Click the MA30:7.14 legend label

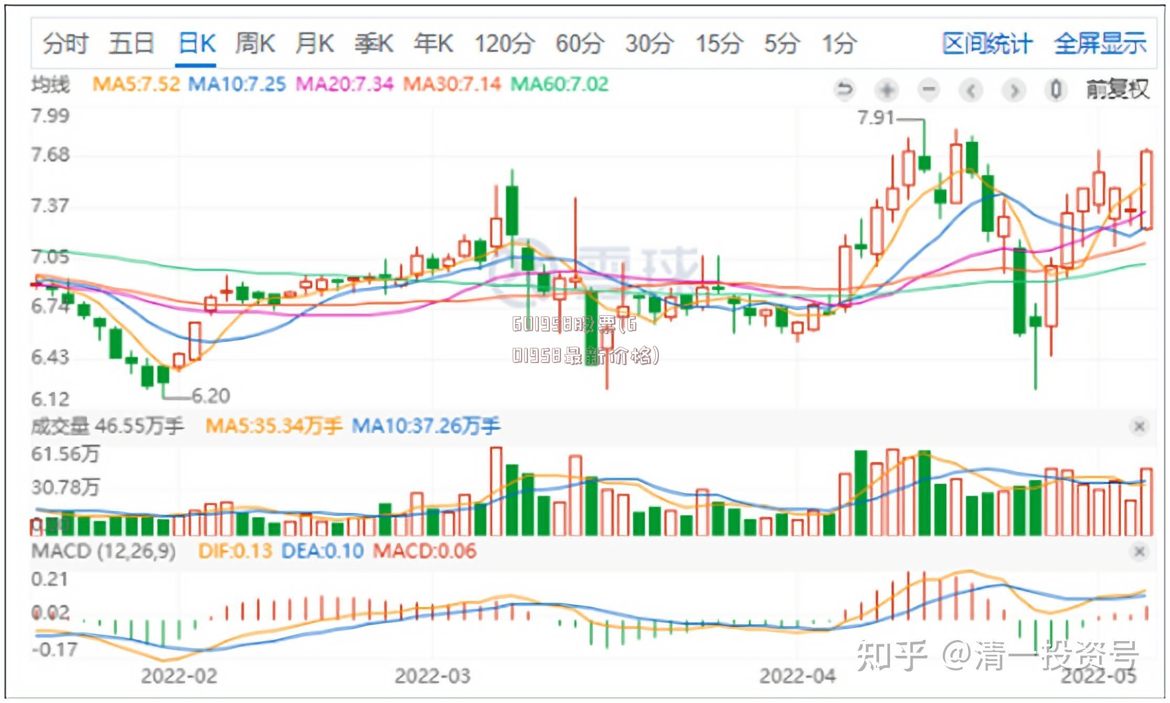pos(452,84)
